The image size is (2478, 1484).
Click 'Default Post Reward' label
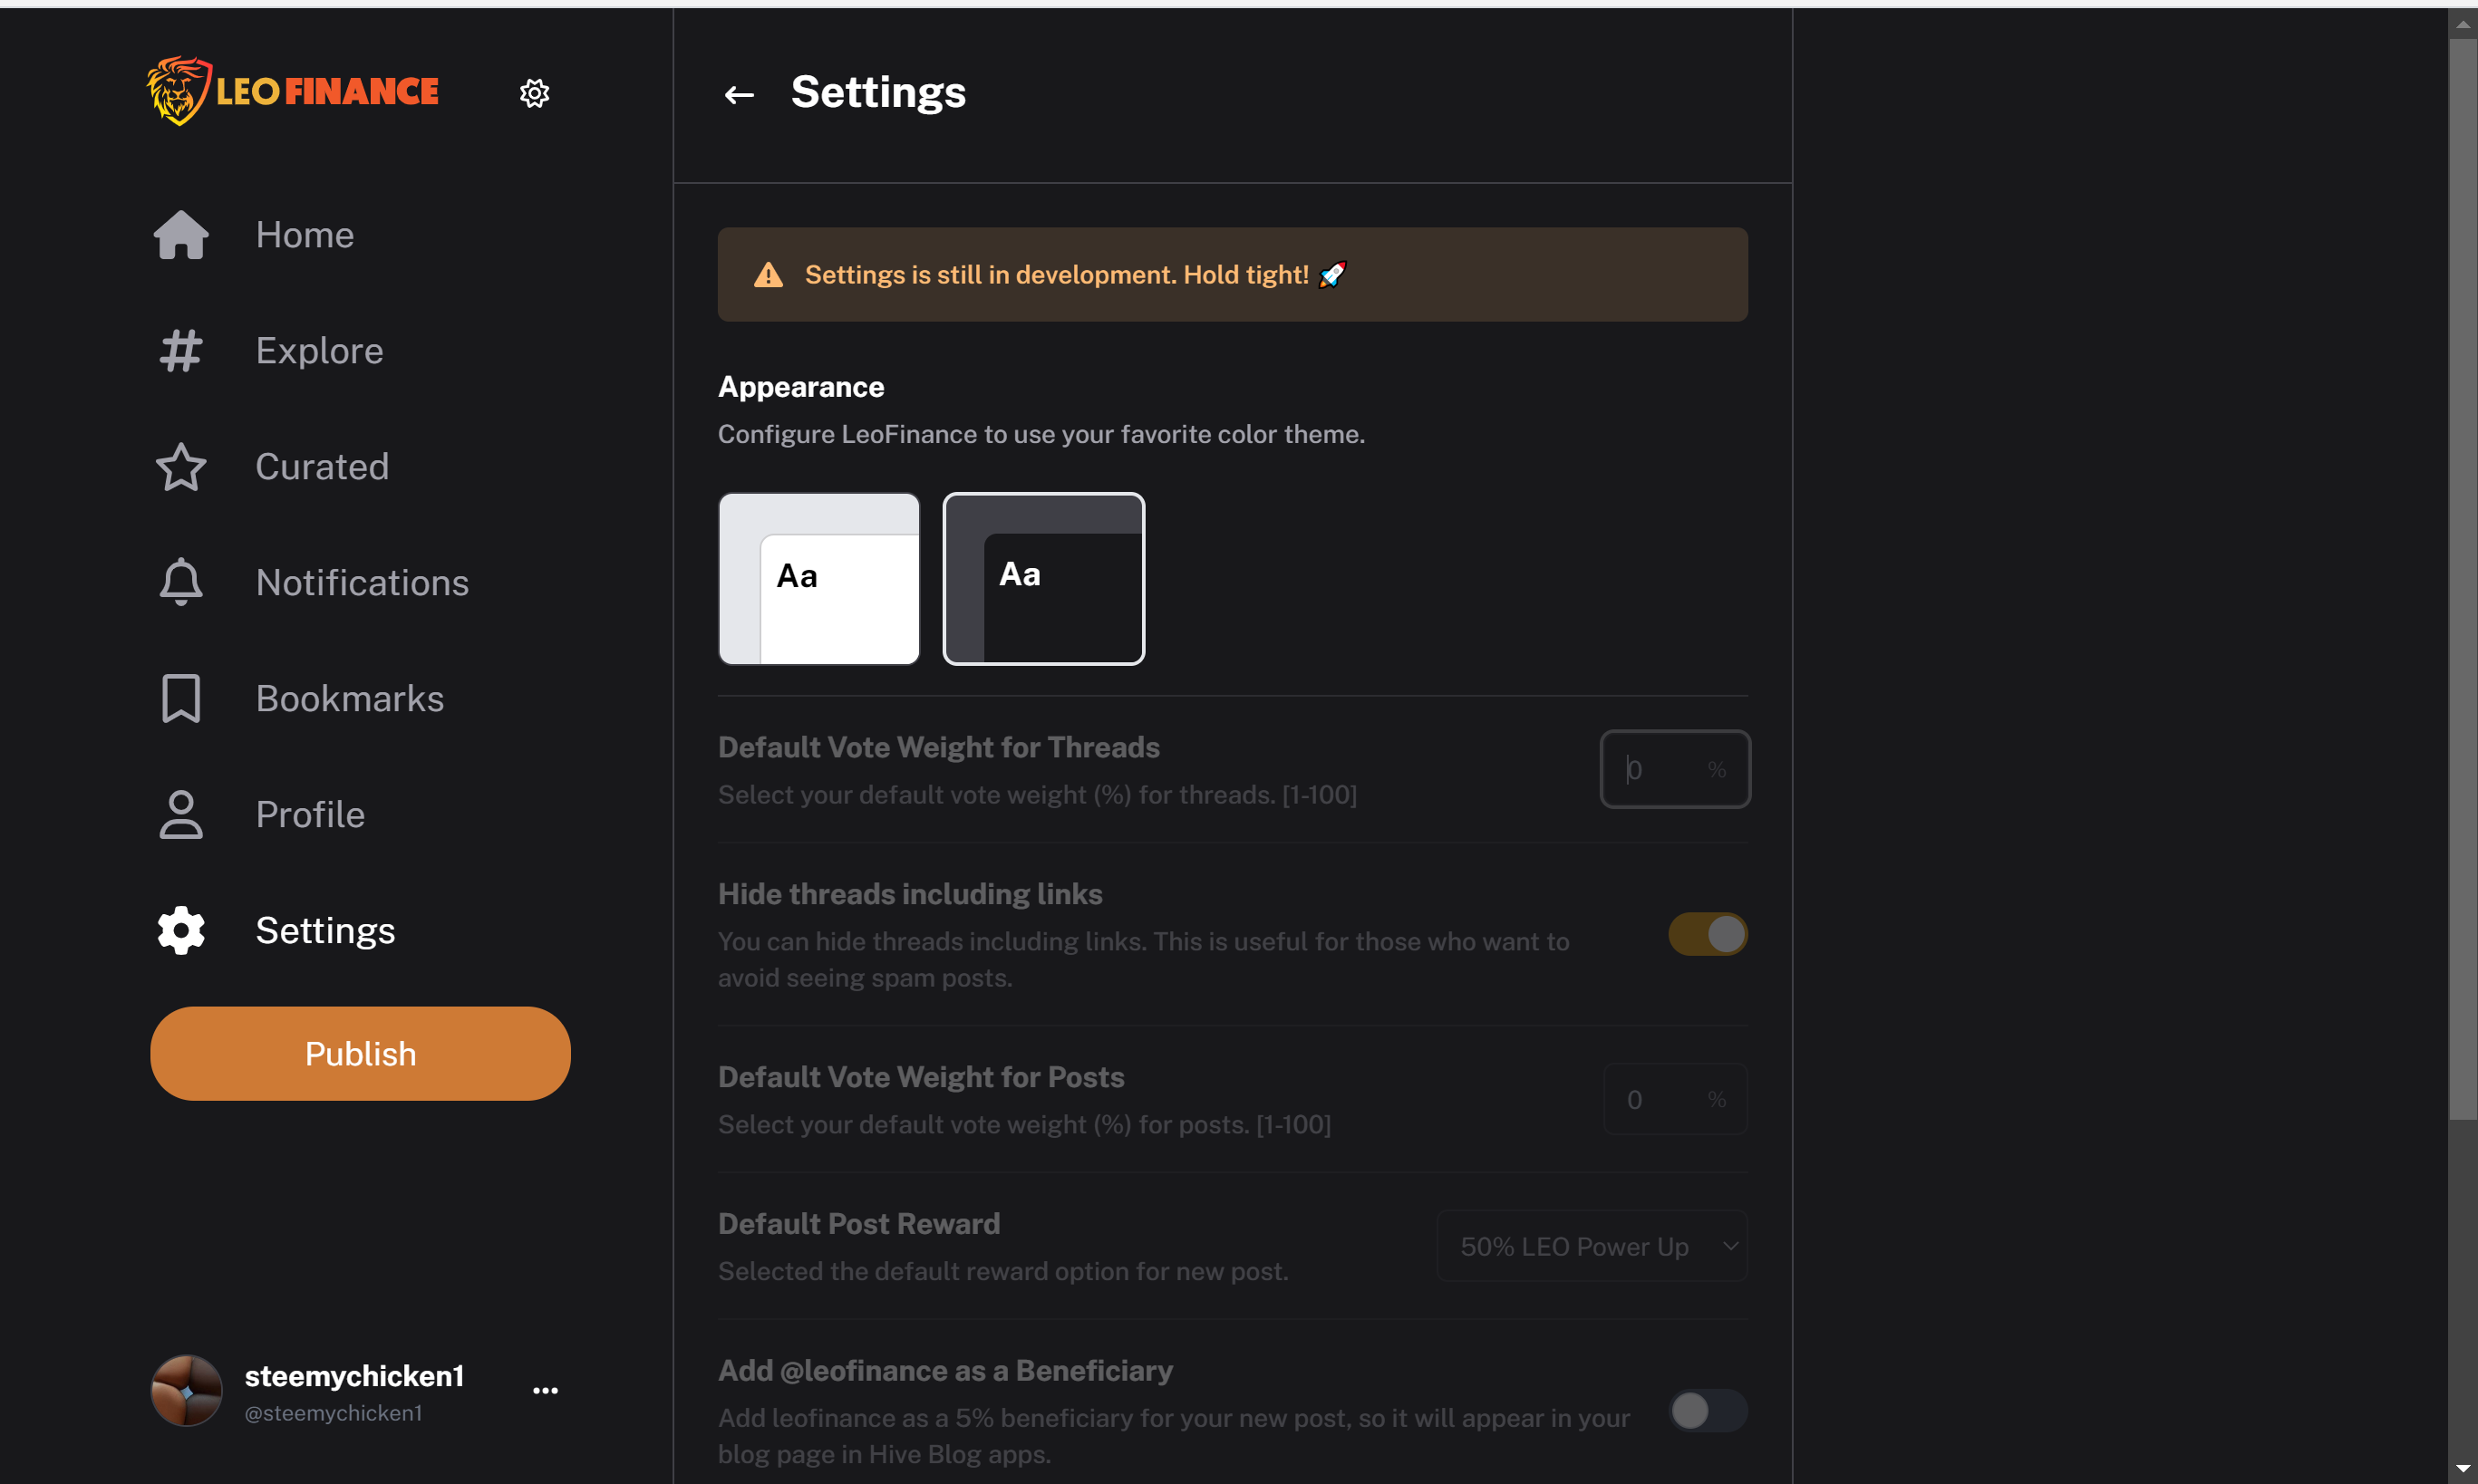[858, 1224]
